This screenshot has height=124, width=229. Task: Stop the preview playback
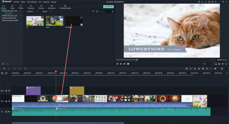(128, 64)
